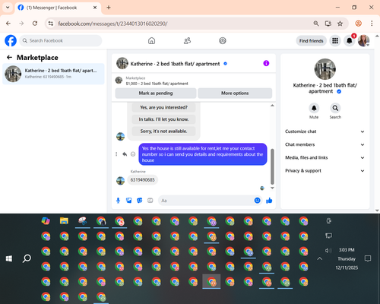Open Windows notification center icon
The width and height of the screenshot is (380, 304).
pos(368,258)
